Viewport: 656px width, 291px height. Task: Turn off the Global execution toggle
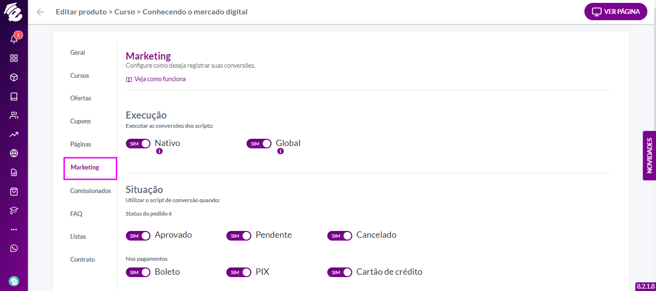click(x=259, y=144)
